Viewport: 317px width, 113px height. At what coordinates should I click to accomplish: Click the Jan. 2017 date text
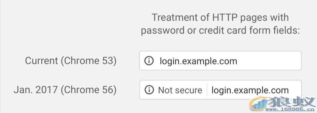[36, 90]
